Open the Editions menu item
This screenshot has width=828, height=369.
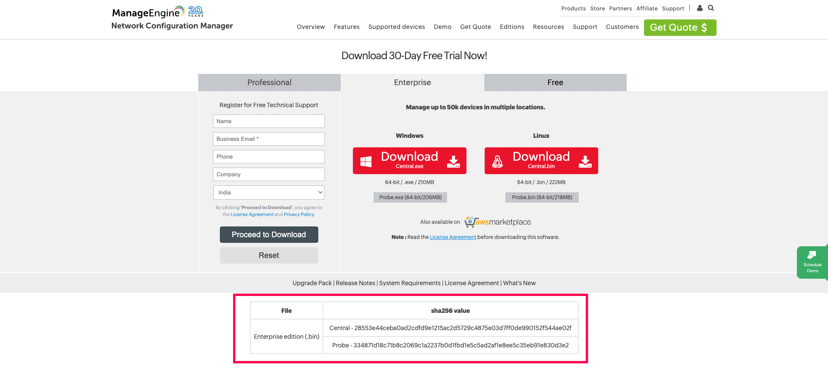pyautogui.click(x=512, y=27)
